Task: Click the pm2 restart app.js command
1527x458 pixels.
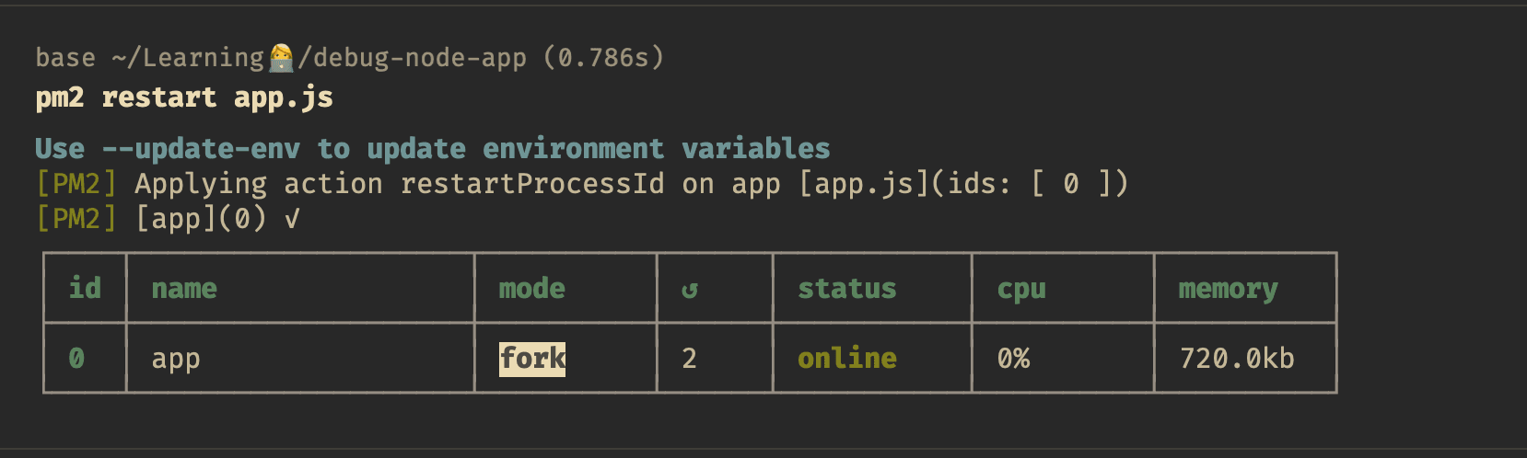Action: pyautogui.click(x=184, y=97)
